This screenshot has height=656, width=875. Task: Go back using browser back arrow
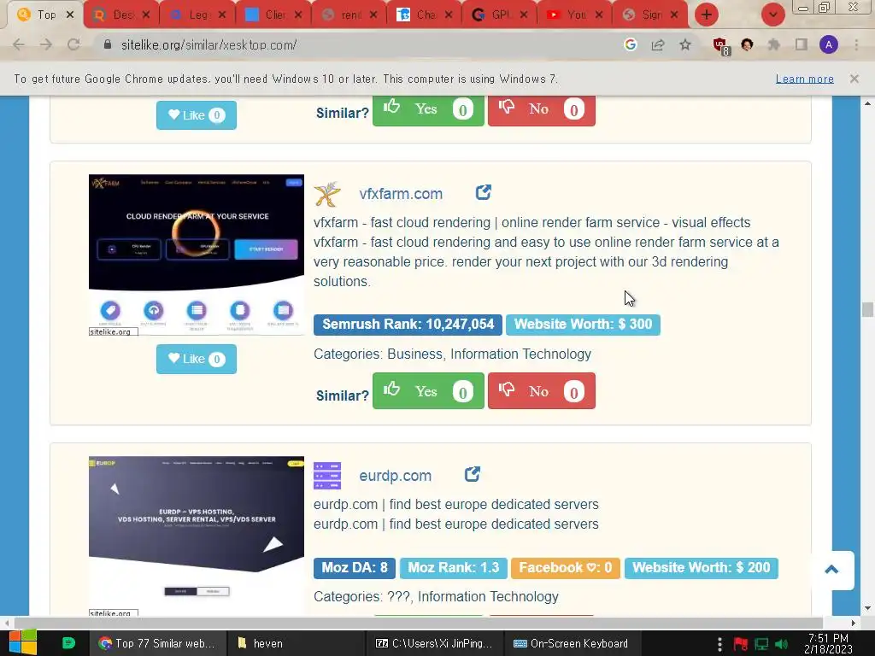pos(19,45)
